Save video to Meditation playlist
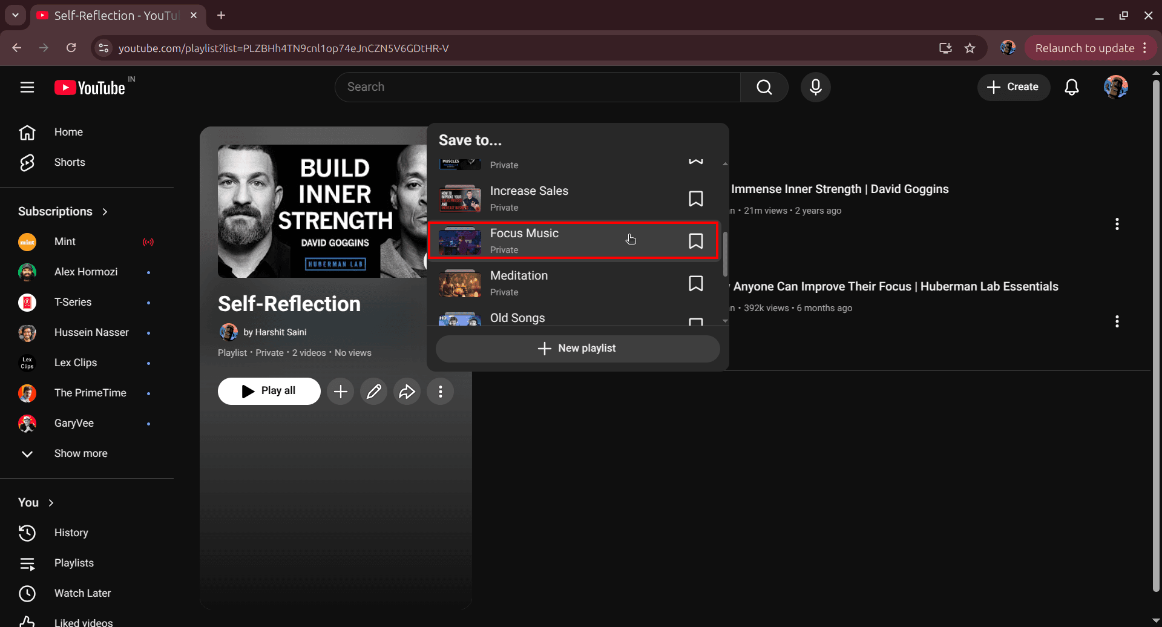 click(695, 283)
